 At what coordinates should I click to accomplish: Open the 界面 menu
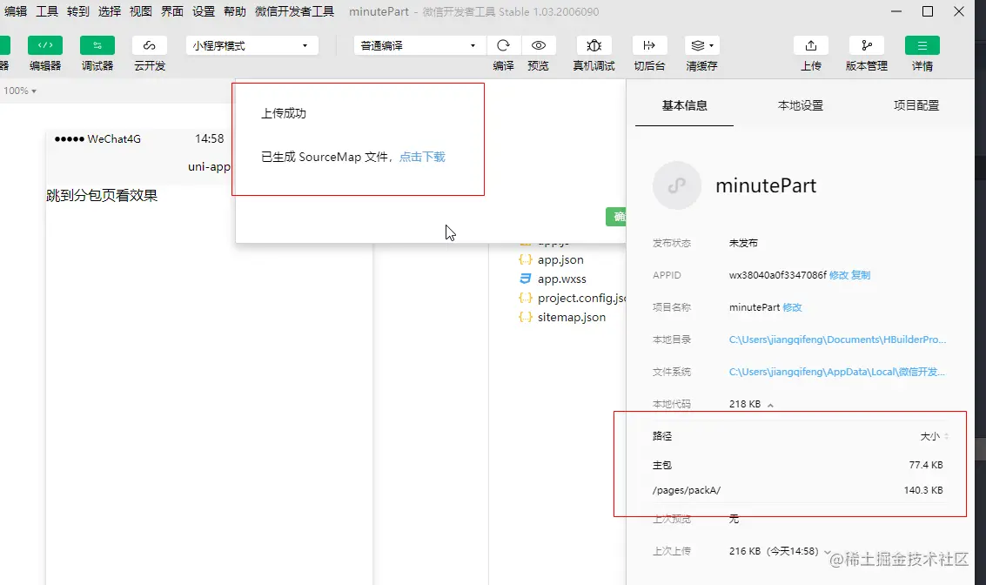[x=171, y=11]
